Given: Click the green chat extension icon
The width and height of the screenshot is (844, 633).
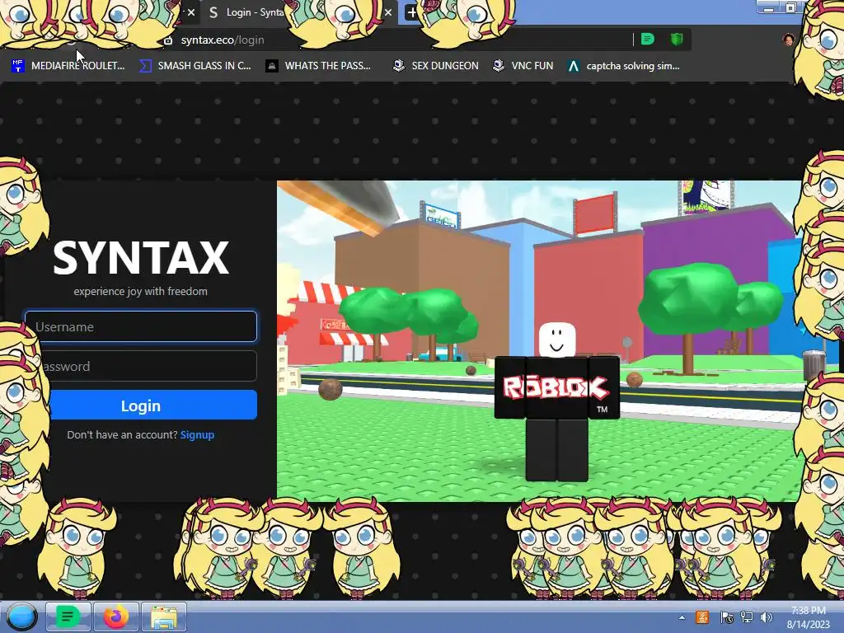Looking at the screenshot, I should pos(648,39).
